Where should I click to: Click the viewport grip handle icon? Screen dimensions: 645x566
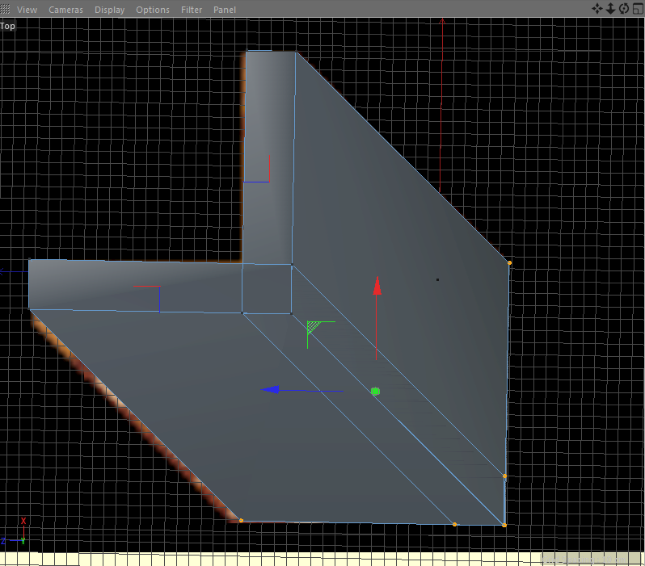[x=5, y=9]
